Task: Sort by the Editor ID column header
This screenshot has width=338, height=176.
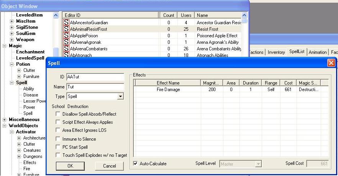Action: point(111,15)
